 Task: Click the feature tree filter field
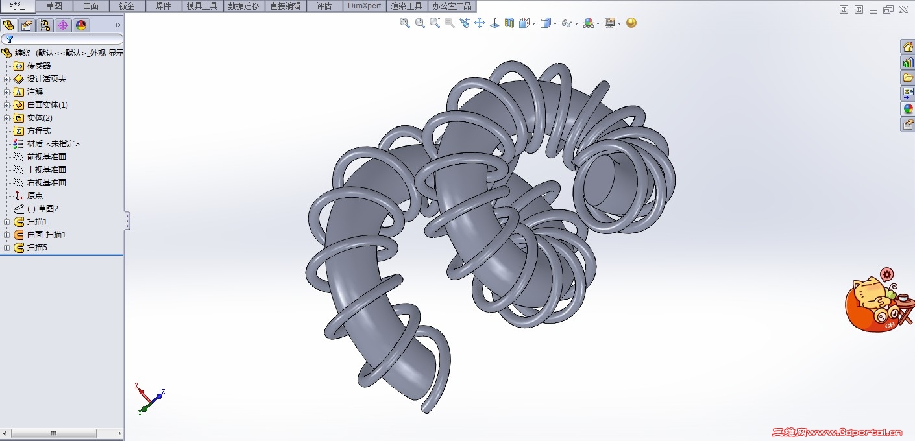click(62, 40)
